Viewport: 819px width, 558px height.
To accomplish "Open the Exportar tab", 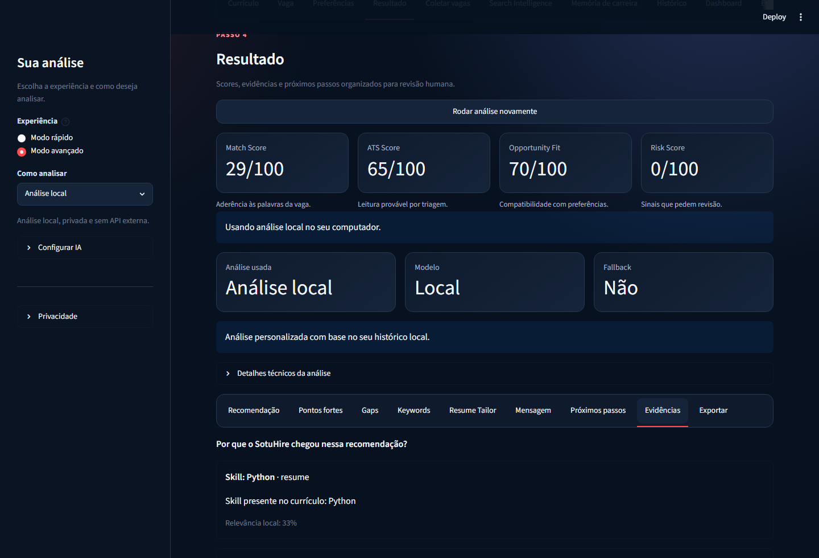I will click(713, 411).
